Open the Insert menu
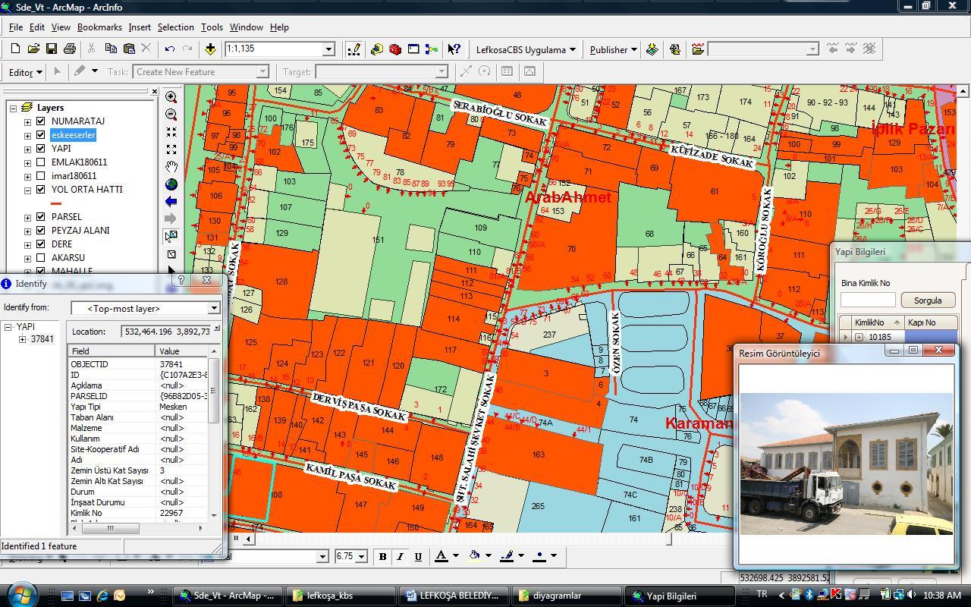Viewport: 971px width, 607px height. coord(140,27)
